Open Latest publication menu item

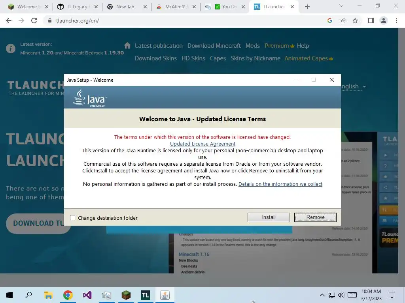159,46
